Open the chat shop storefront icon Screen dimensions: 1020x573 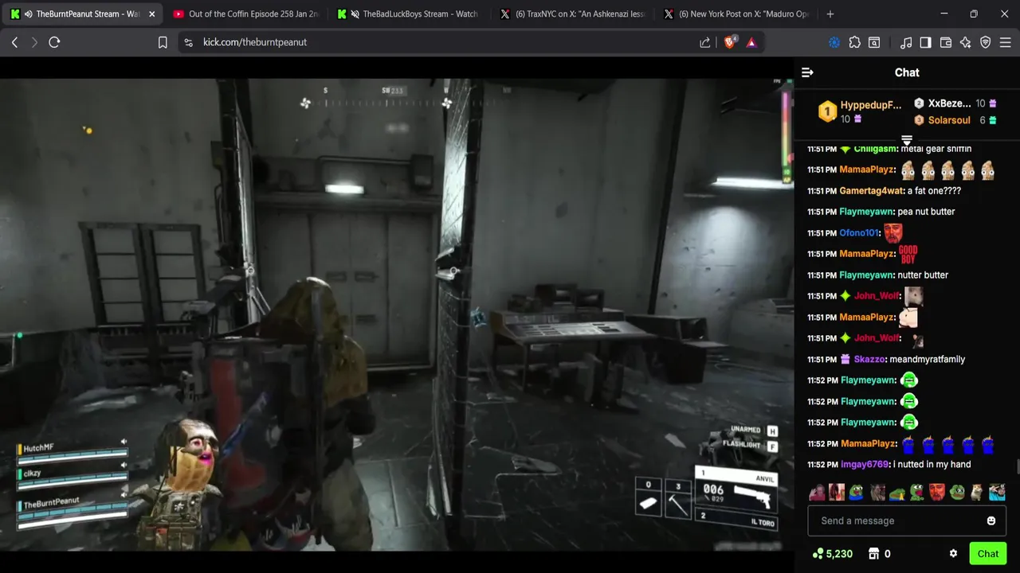click(x=873, y=554)
